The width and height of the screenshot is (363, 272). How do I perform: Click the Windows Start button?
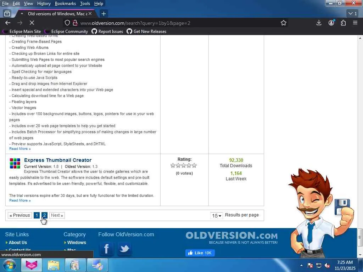(10, 265)
